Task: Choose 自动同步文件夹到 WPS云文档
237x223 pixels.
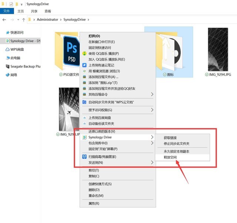Action: (118, 102)
